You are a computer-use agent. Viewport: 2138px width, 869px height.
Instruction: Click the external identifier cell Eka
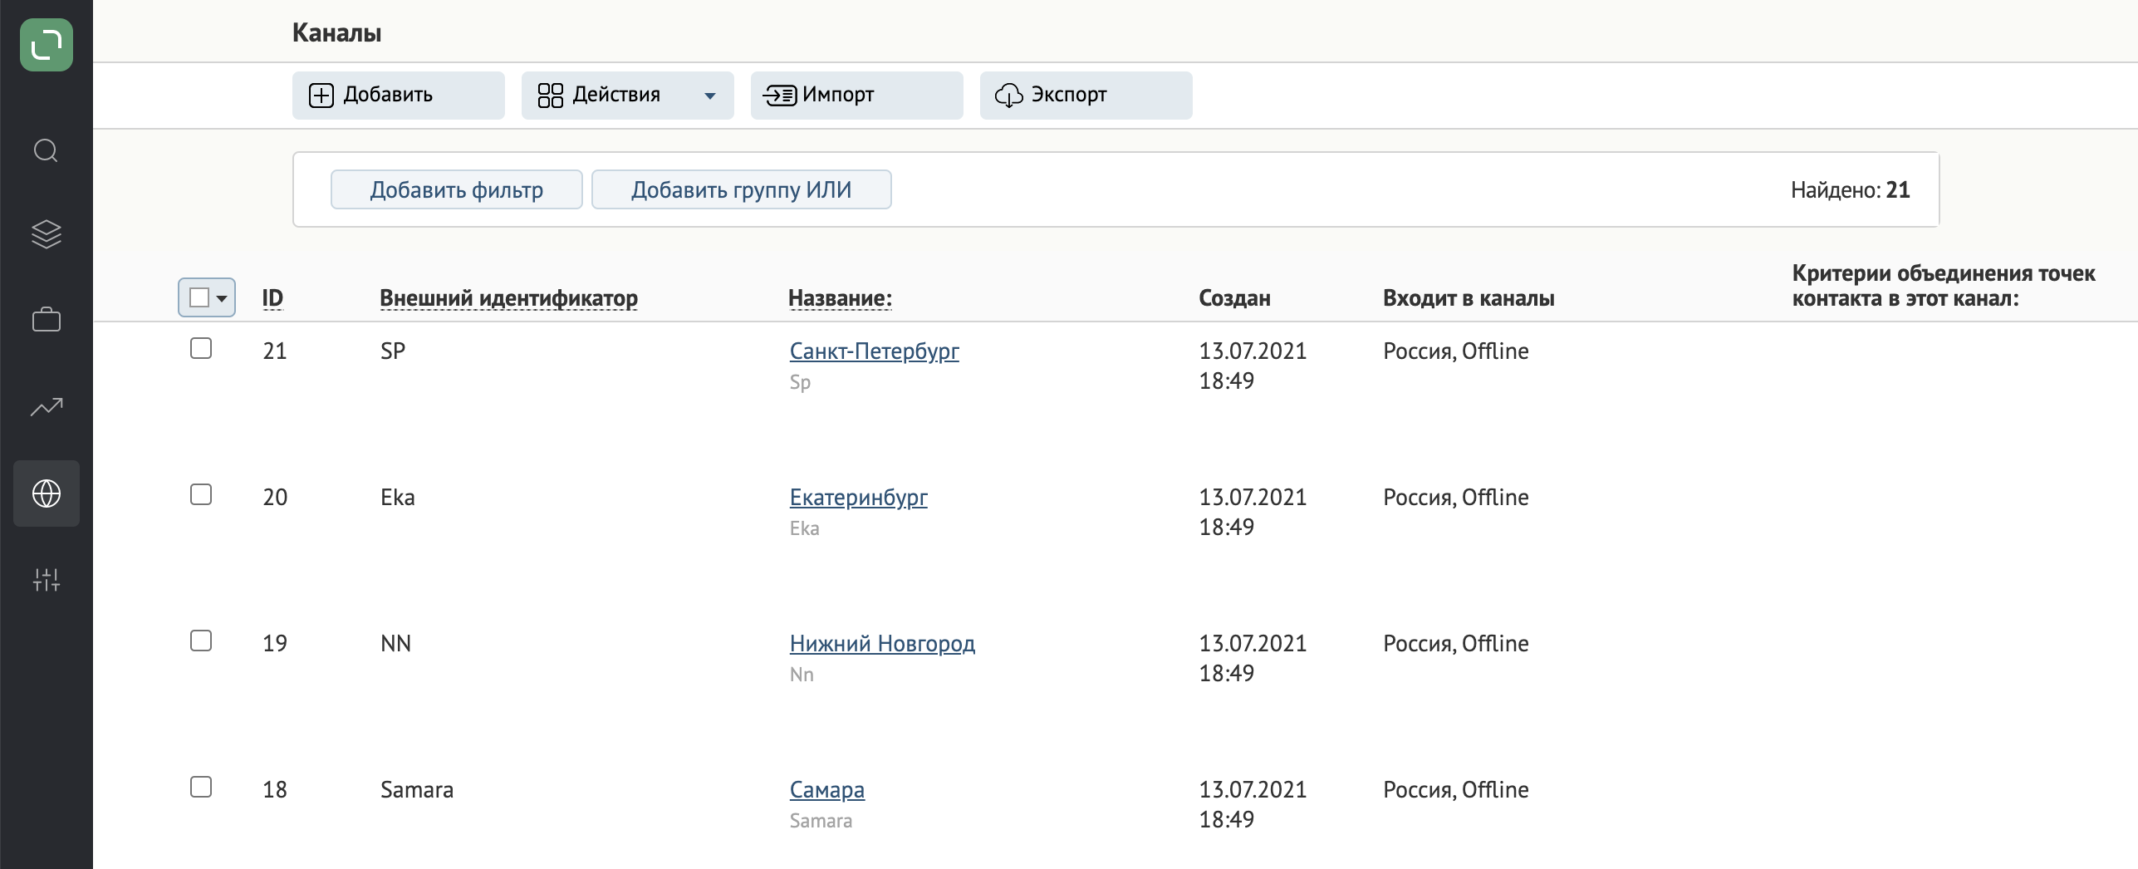[x=398, y=498]
